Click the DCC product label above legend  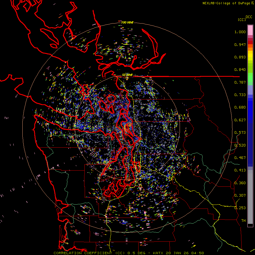(x=249, y=17)
